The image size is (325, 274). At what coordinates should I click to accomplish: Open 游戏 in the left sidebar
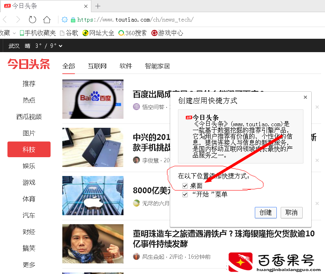29,182
